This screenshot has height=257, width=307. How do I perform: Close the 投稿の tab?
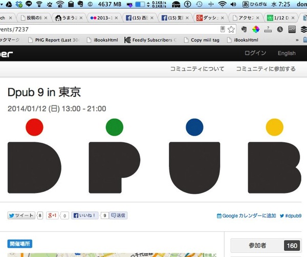click(x=46, y=18)
